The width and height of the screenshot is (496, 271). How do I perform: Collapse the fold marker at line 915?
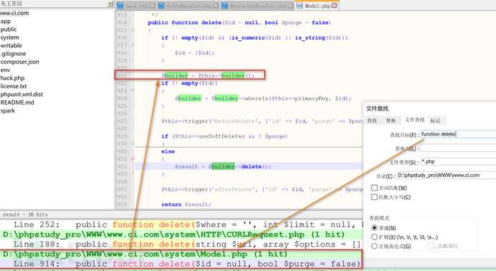(x=133, y=30)
